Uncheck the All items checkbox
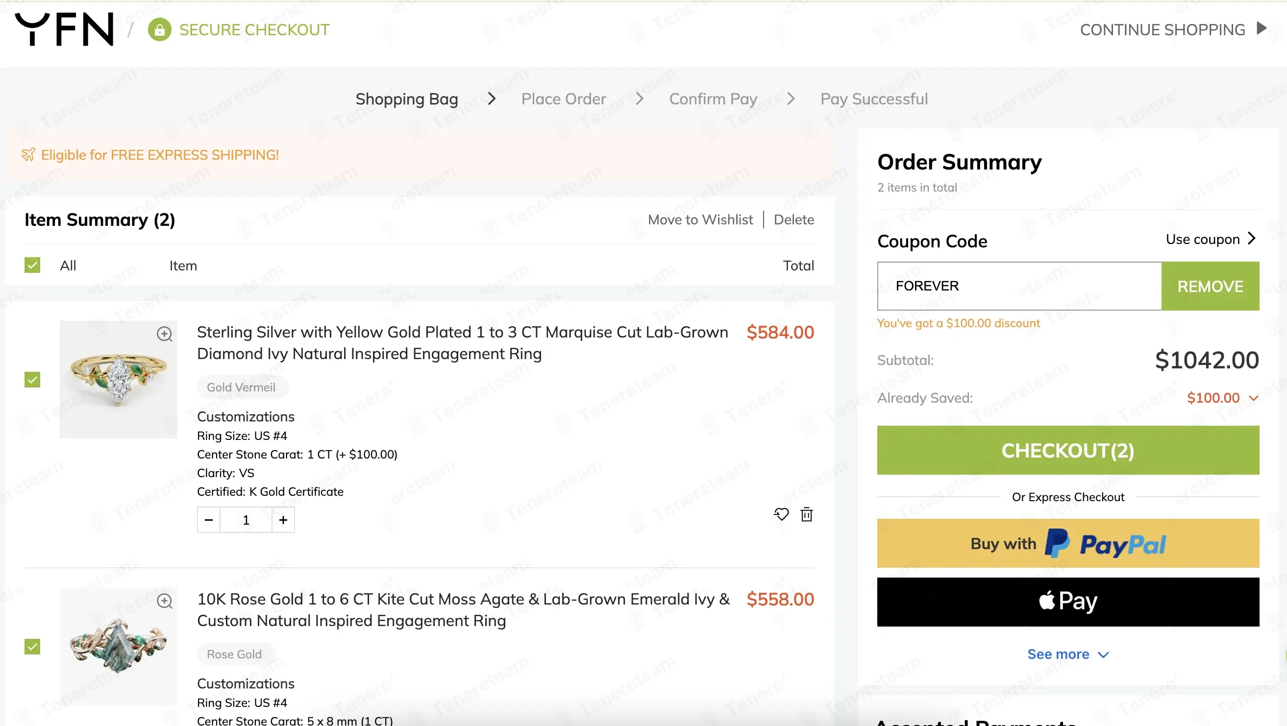 32,265
